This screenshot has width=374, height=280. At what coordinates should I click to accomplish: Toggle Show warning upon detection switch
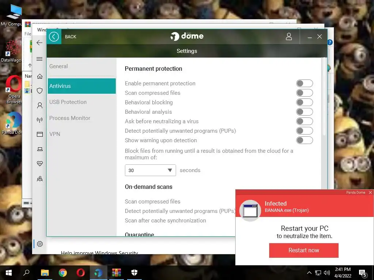pyautogui.click(x=304, y=140)
